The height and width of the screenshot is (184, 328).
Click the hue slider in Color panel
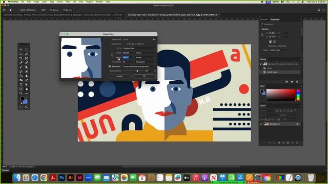tap(298, 95)
